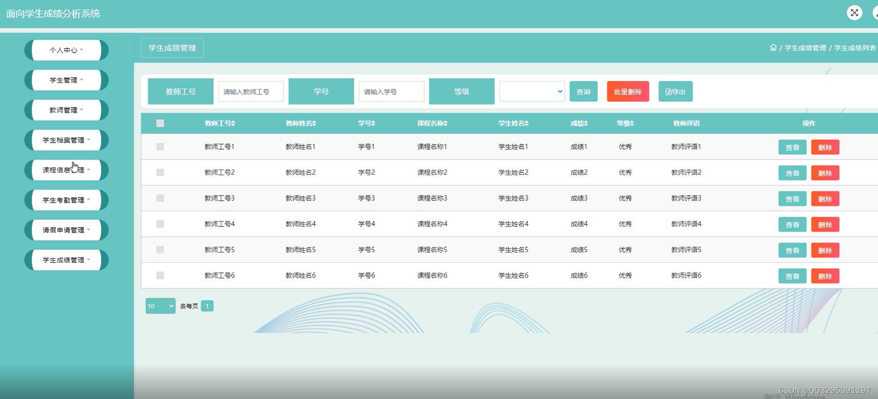
Task: Go to pagination page 1
Action: pyautogui.click(x=207, y=306)
